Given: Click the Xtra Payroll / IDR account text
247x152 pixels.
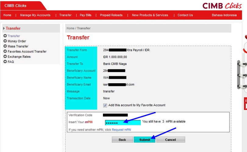Looking at the screenshot, I should coord(138,50).
